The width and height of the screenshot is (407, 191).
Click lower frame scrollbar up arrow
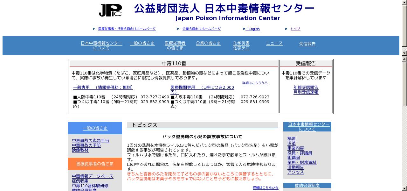point(404,59)
